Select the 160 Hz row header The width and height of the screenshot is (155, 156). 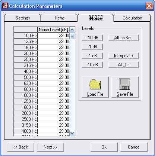point(26,48)
